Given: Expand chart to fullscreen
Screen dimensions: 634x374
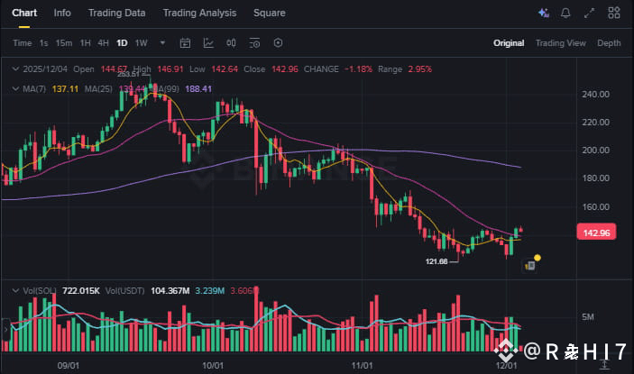Looking at the screenshot, I should [590, 14].
